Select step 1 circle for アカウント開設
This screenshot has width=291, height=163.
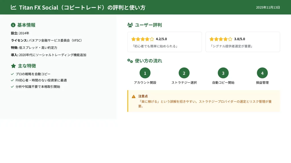[145, 73]
